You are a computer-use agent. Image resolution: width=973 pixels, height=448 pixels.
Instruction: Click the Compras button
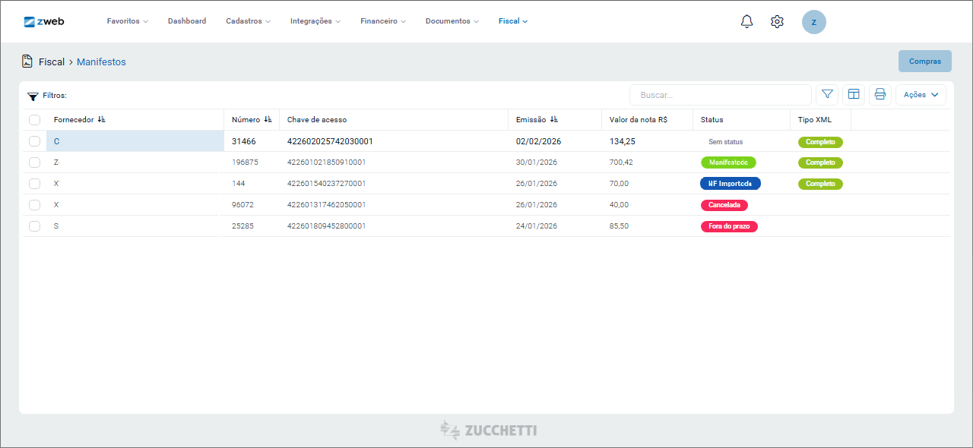[924, 62]
